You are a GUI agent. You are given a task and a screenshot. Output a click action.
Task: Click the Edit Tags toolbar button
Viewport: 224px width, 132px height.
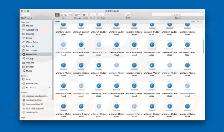tap(101, 15)
